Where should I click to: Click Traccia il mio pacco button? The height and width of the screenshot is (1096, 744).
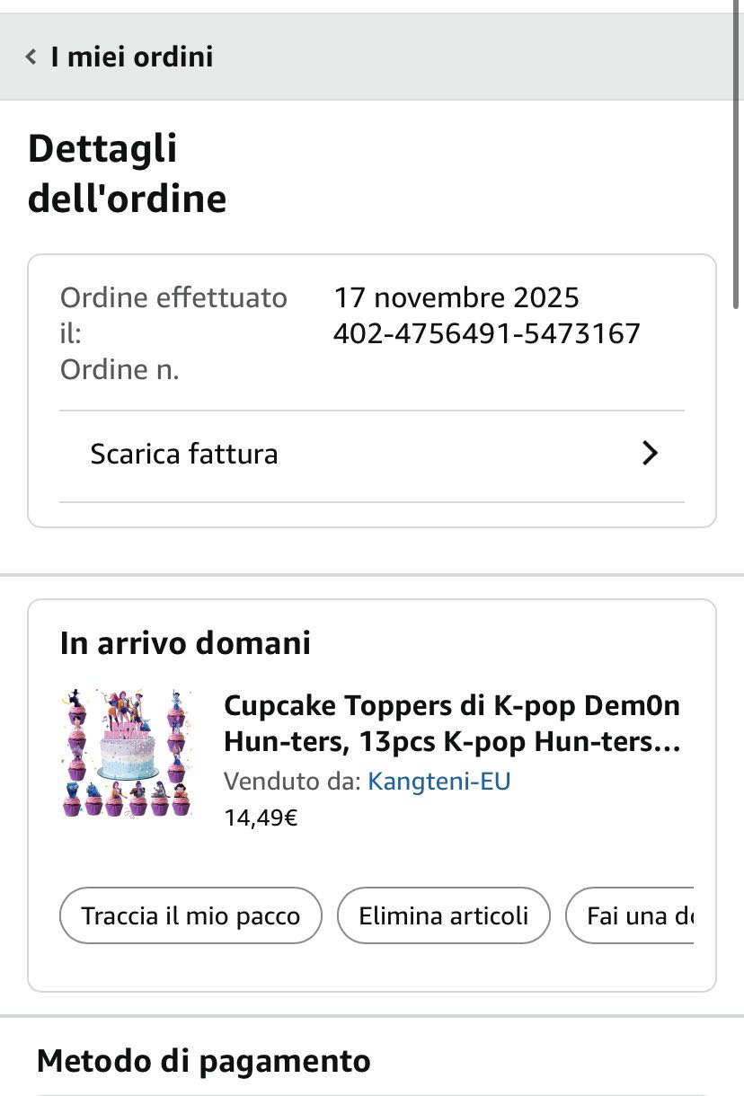(190, 916)
